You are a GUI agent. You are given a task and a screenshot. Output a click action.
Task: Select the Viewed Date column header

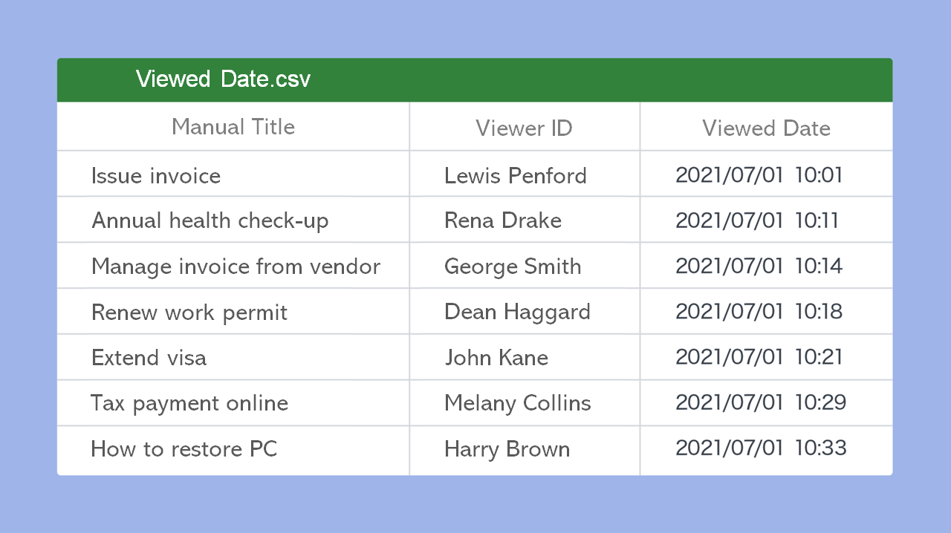point(766,128)
